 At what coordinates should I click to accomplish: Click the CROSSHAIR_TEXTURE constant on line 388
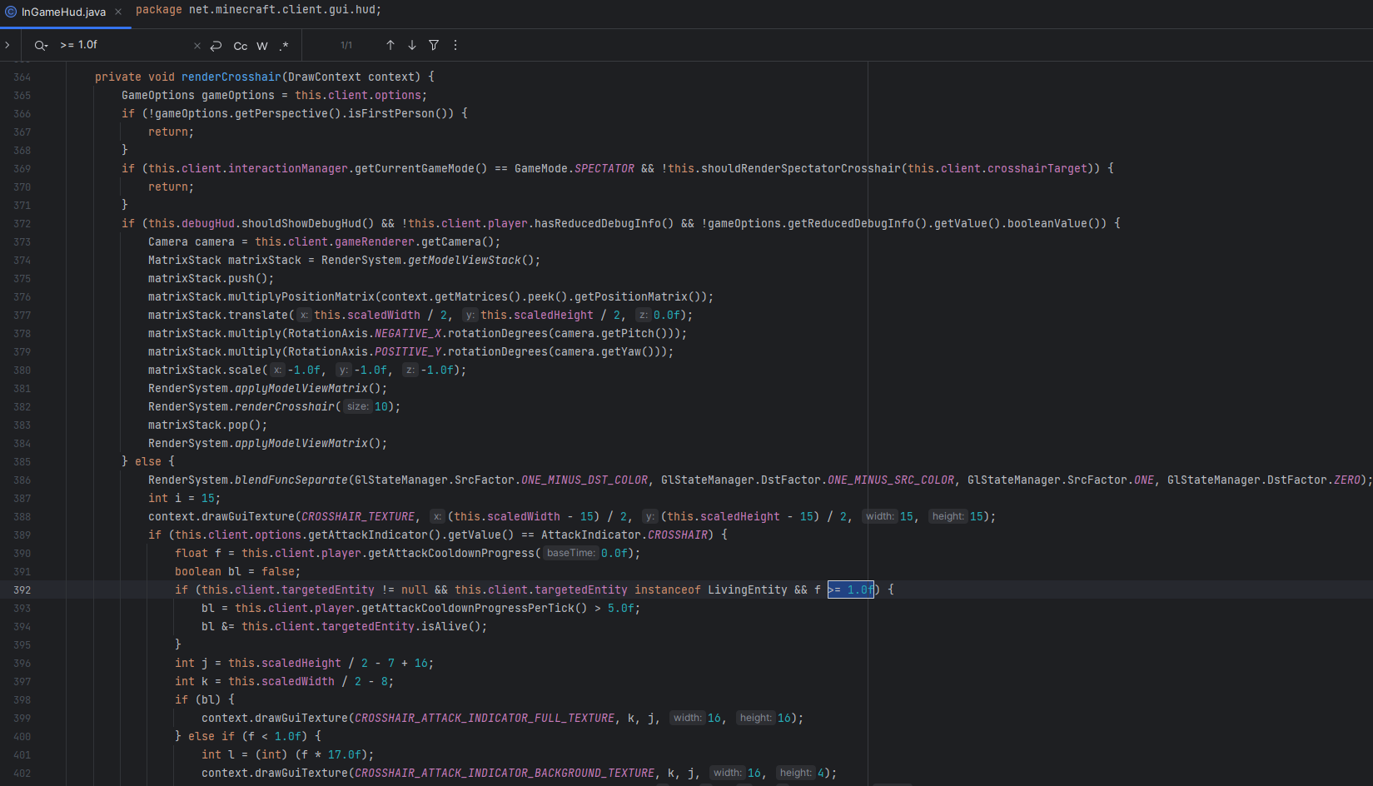pos(358,516)
